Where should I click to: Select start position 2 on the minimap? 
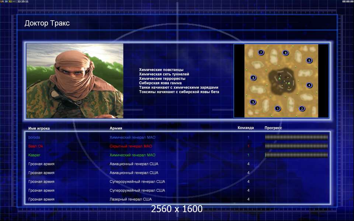(x=302, y=108)
